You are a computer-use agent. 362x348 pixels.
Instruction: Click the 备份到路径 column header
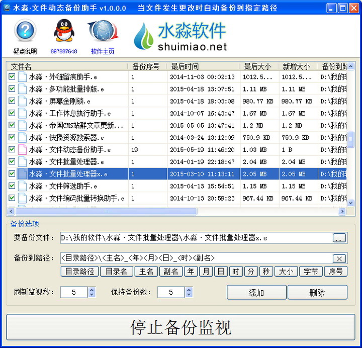[332, 66]
